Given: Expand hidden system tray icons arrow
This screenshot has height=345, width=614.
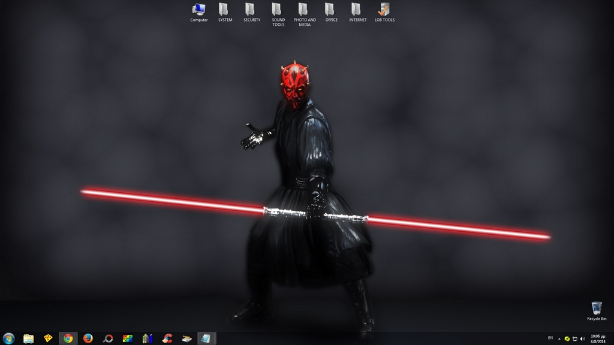Looking at the screenshot, I should point(559,339).
